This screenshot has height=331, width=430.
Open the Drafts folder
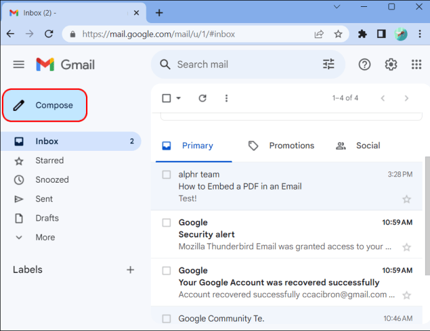click(47, 218)
